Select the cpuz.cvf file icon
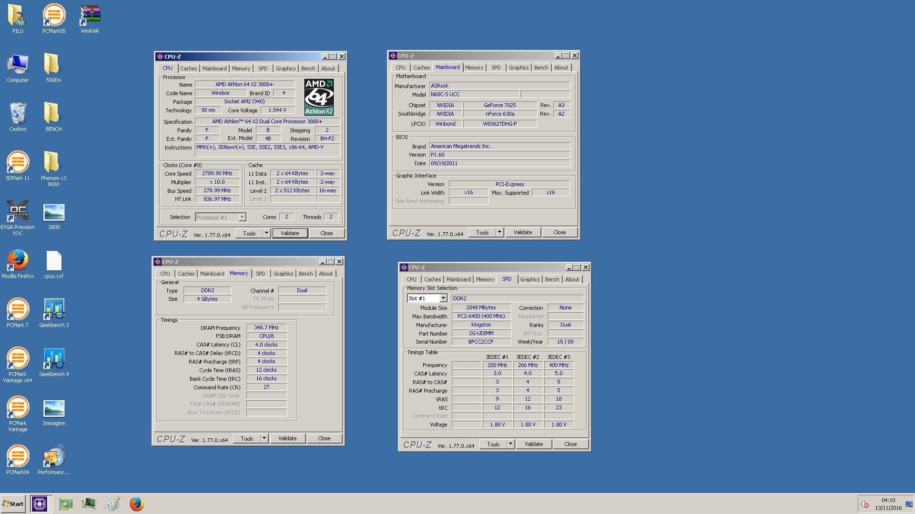Screen dimensions: 915x514 point(54,264)
